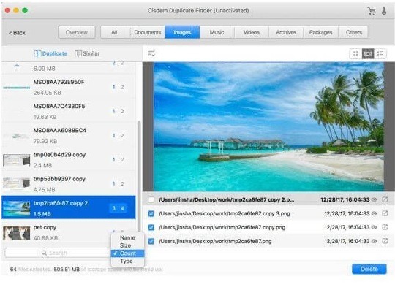Click path of tmp2ca6fe87.png file
395x298 pixels.
point(215,241)
